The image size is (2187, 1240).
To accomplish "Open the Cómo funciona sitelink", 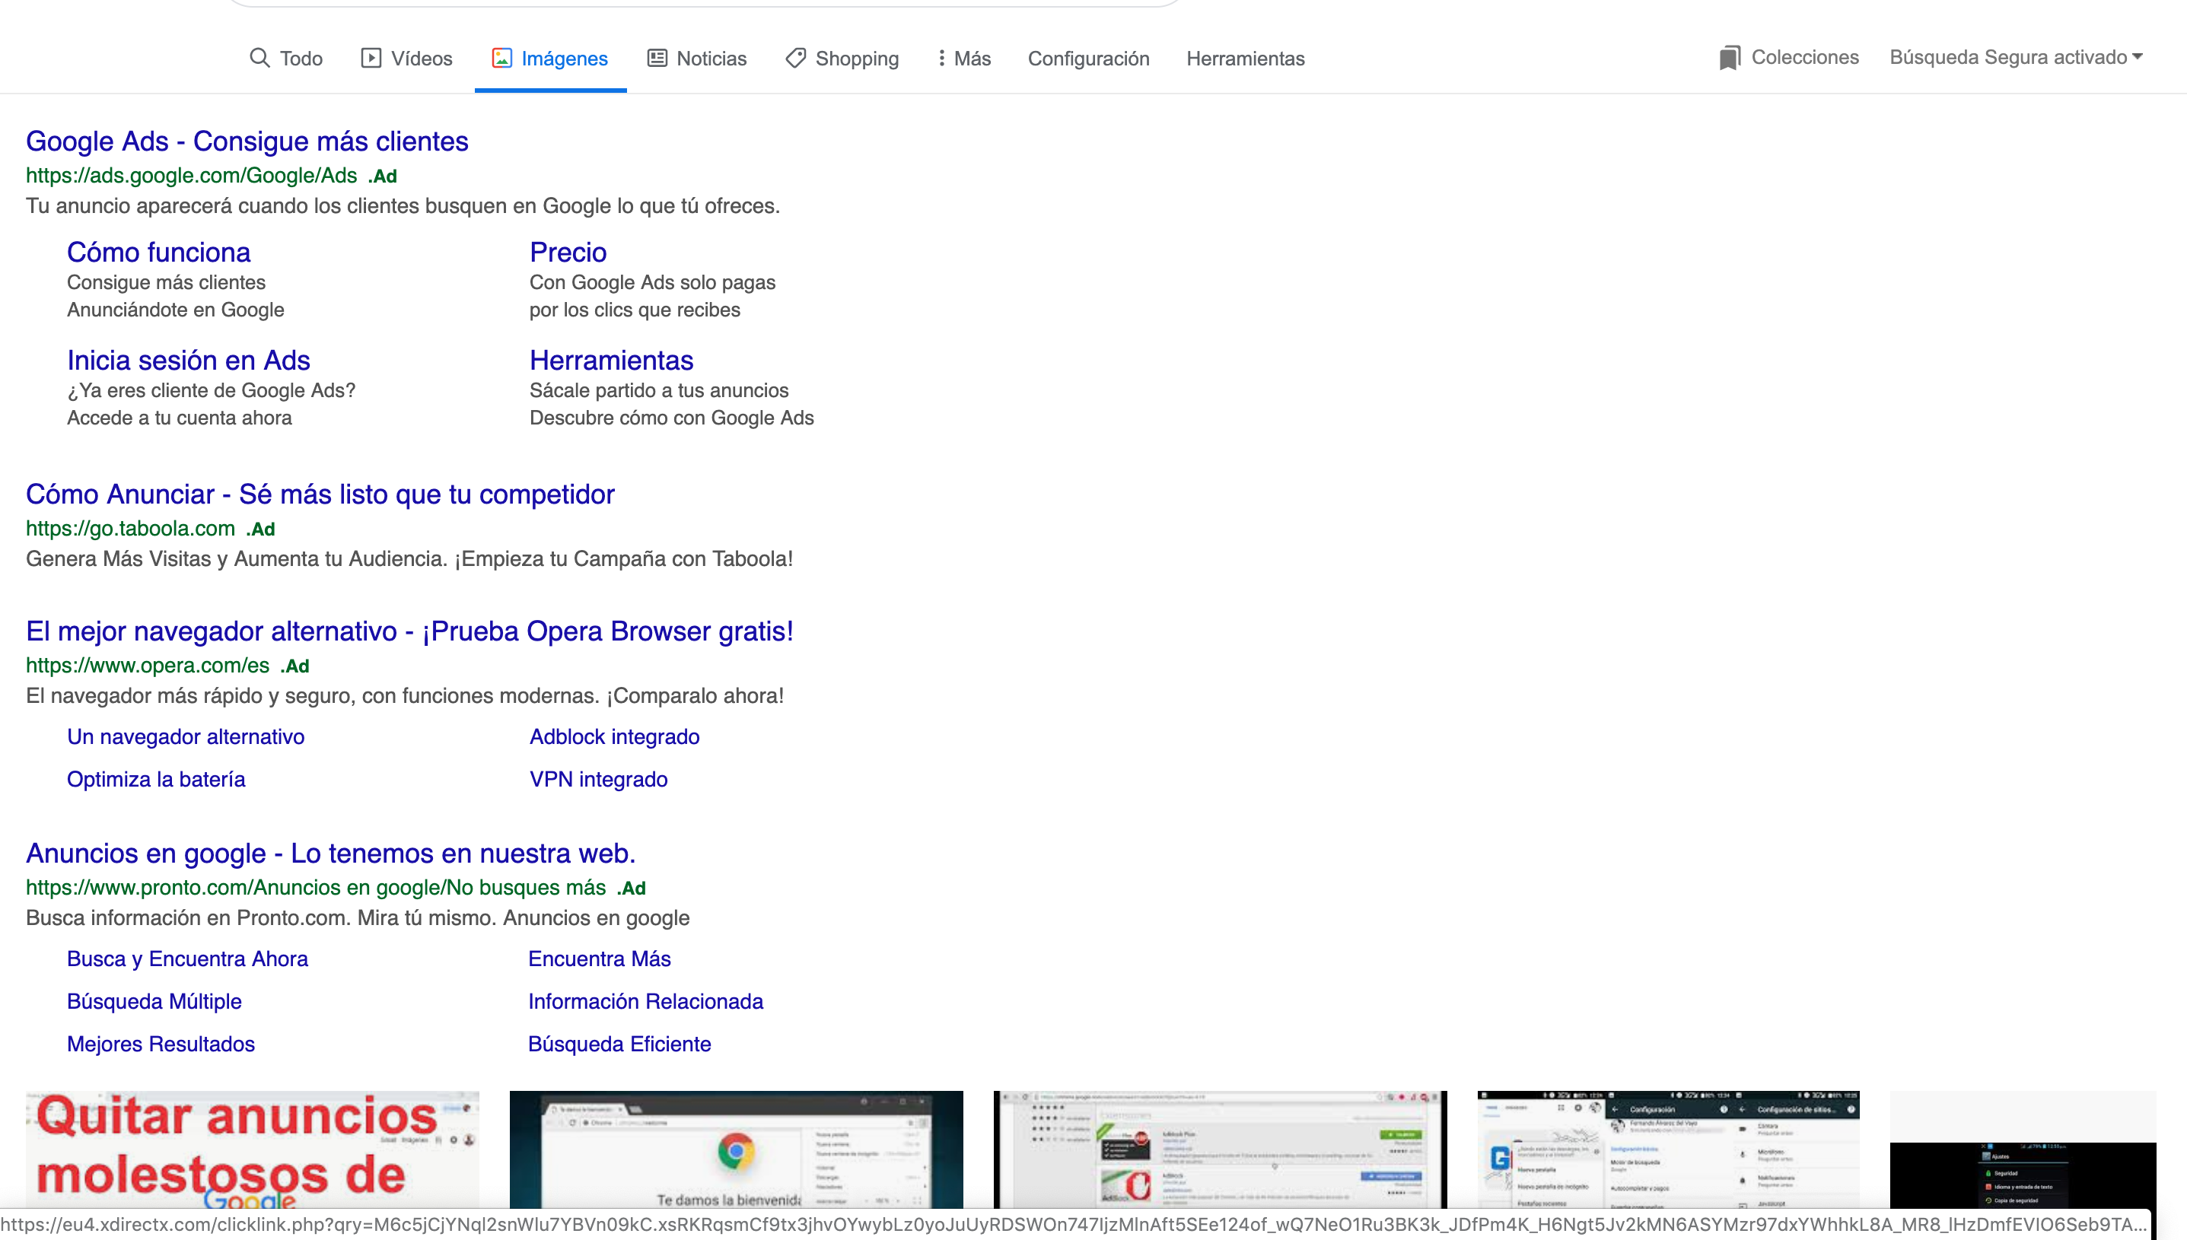I will tap(158, 252).
